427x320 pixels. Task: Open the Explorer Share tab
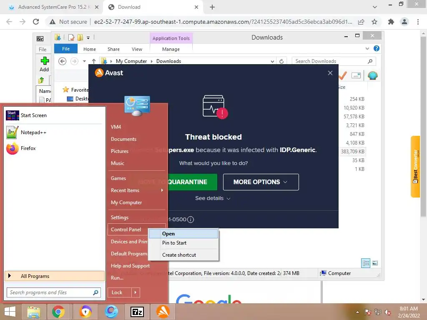coord(113,49)
